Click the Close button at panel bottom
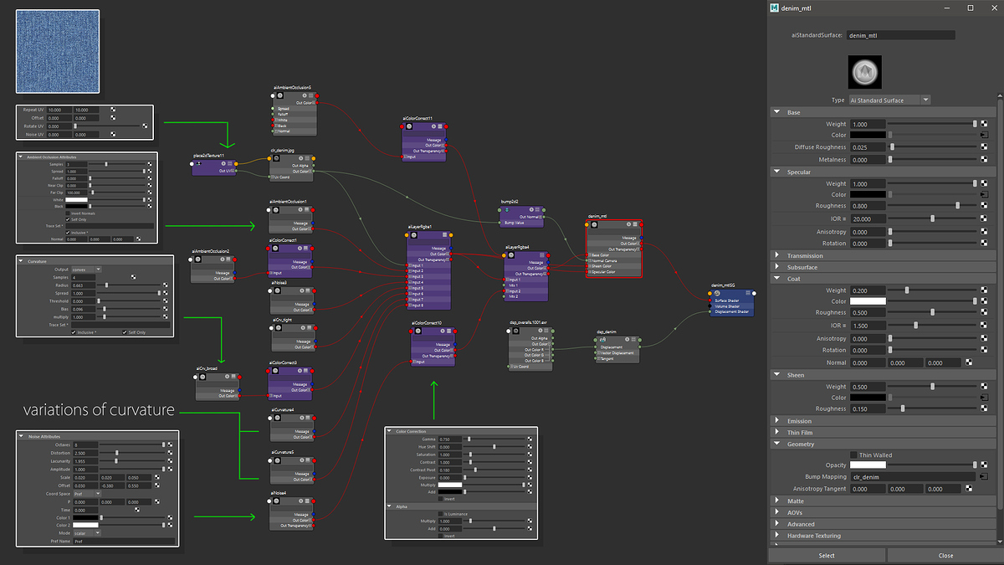Image resolution: width=1004 pixels, height=565 pixels. pos(945,555)
